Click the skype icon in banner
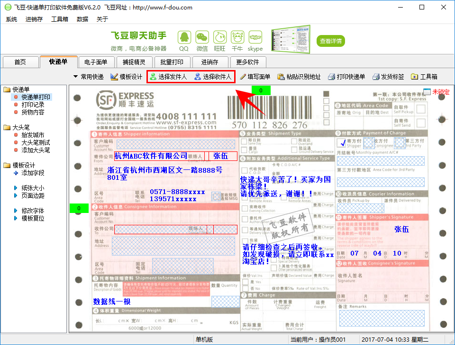Viewport: 455px width, 345px height. (255, 38)
